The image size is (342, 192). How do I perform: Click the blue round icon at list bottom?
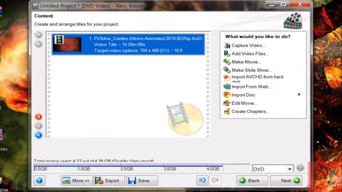click(39, 135)
